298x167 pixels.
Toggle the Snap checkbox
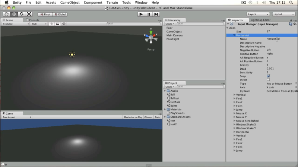(x=268, y=76)
